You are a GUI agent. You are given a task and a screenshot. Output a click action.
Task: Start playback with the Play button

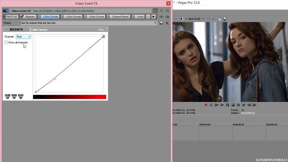(222, 105)
